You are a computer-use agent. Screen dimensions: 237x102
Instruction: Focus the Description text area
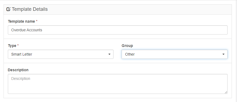click(118, 84)
